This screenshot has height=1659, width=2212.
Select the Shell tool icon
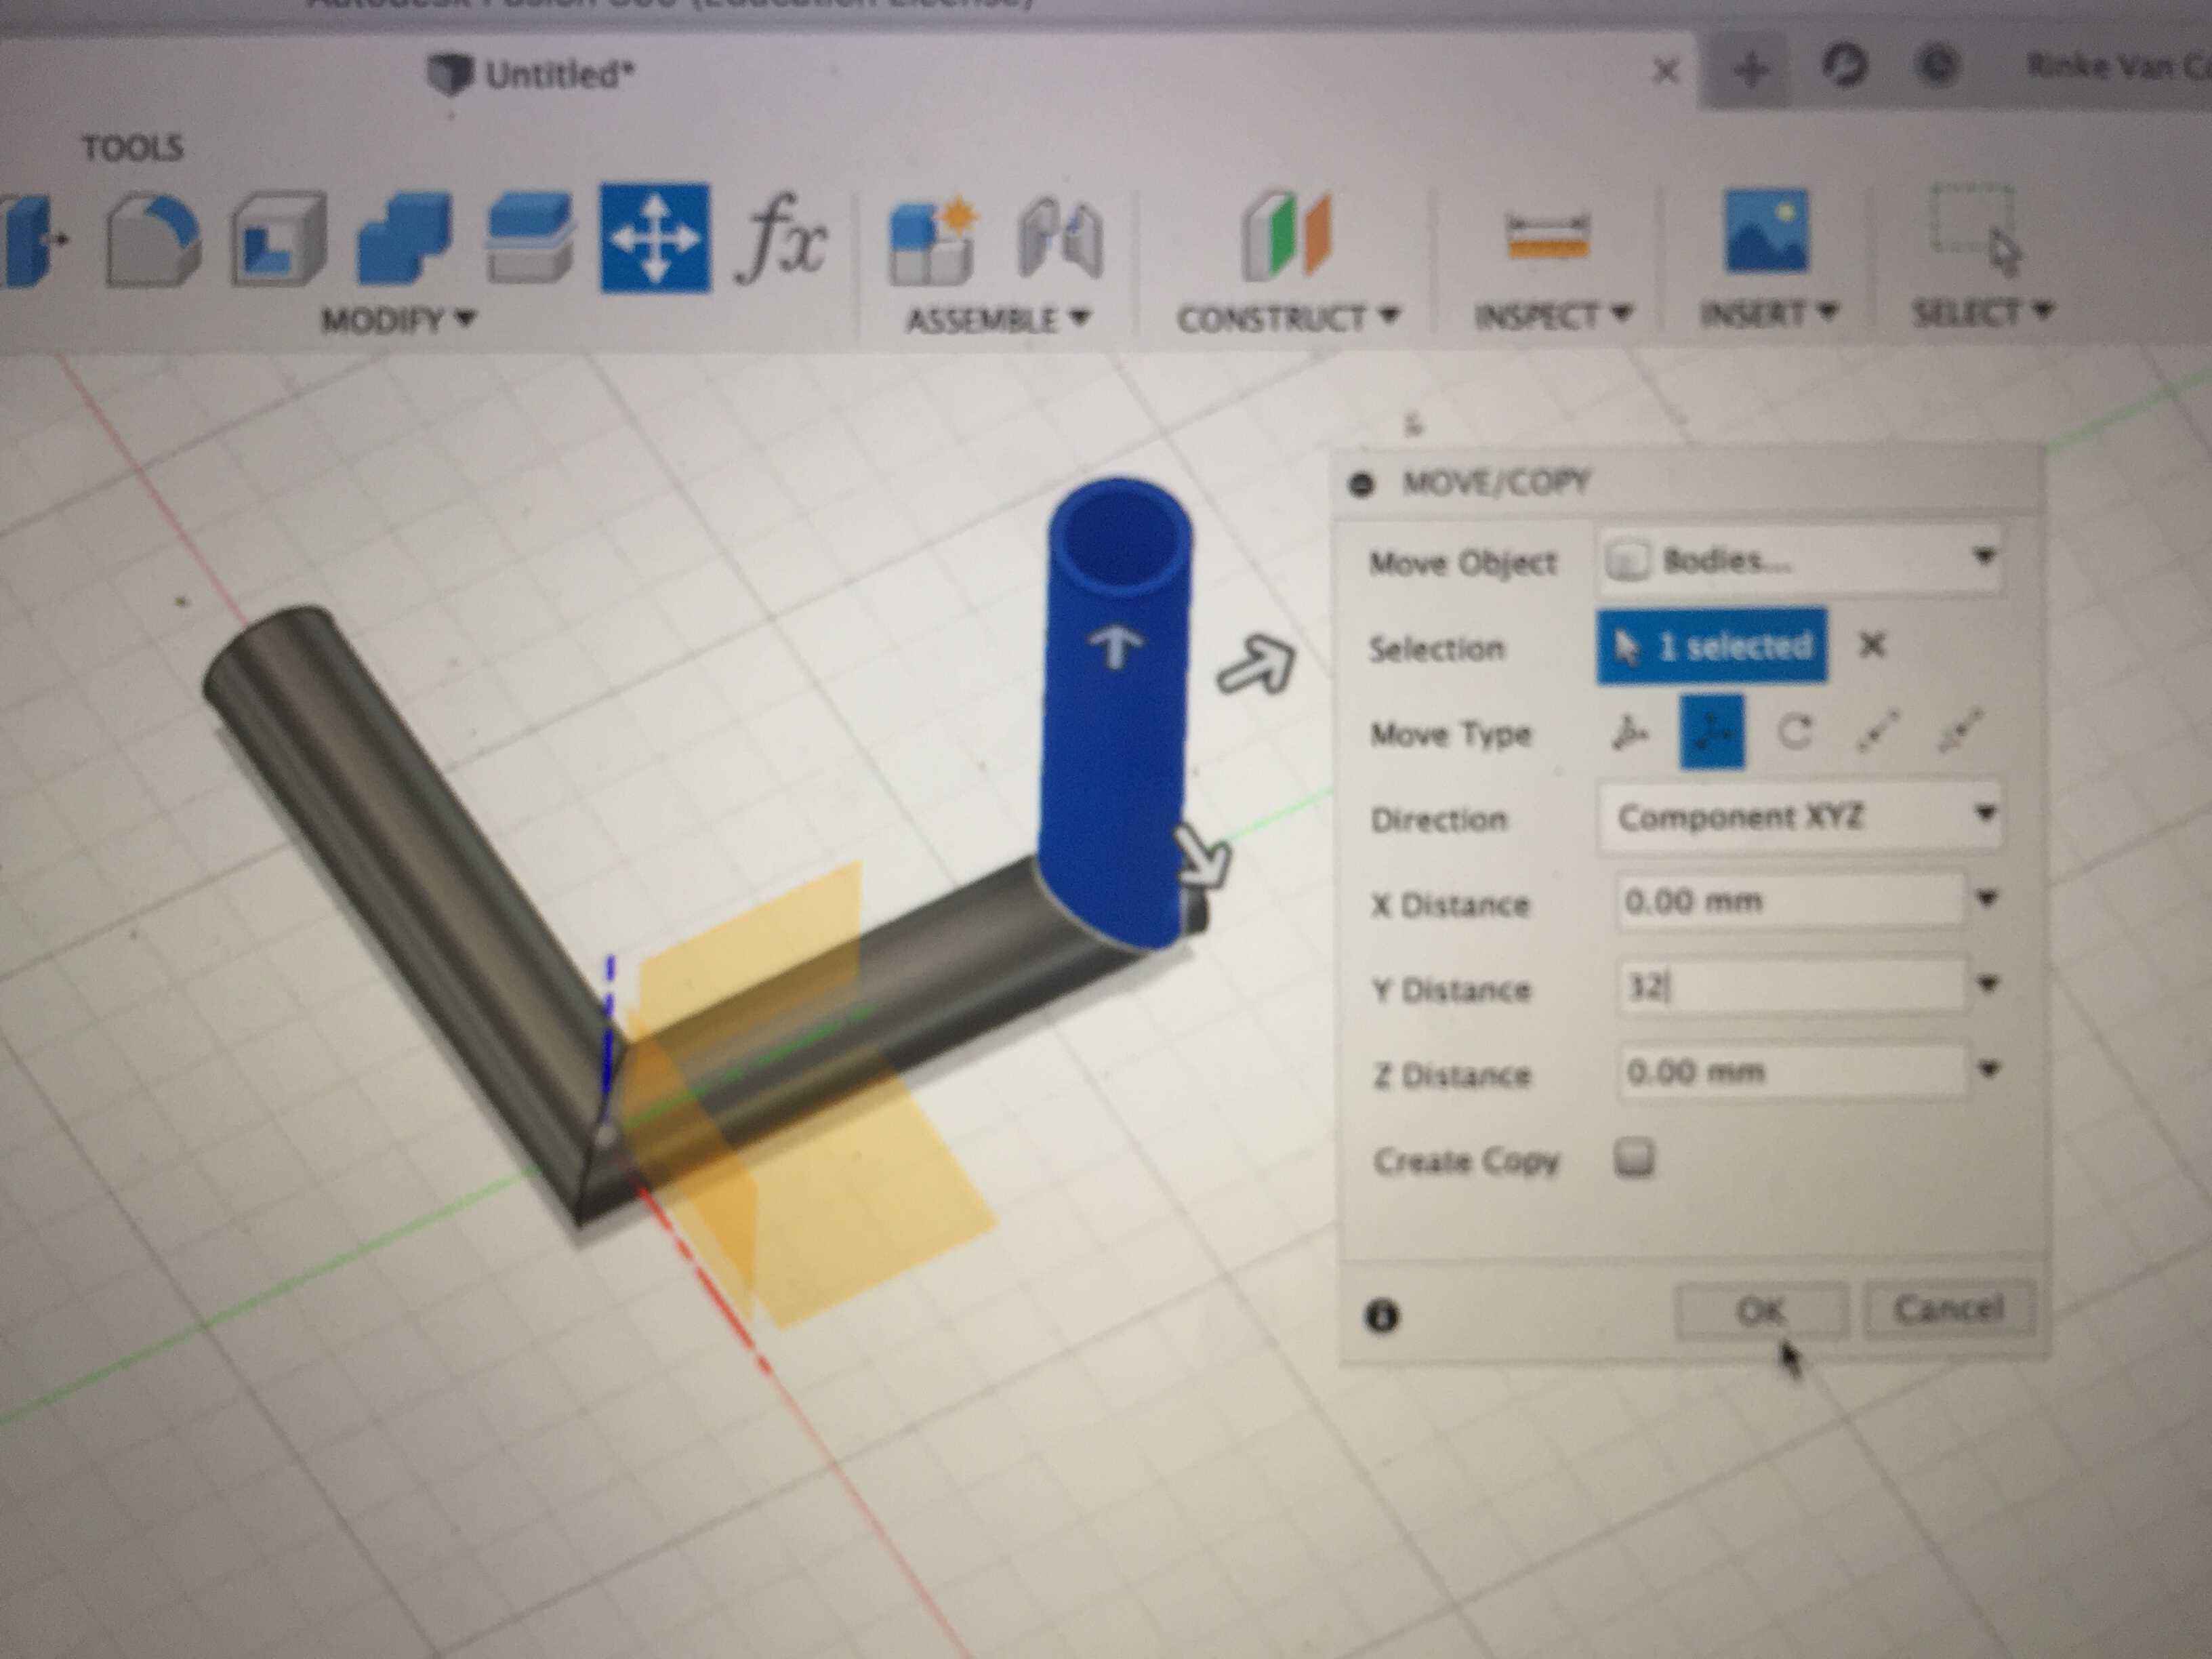[x=279, y=240]
